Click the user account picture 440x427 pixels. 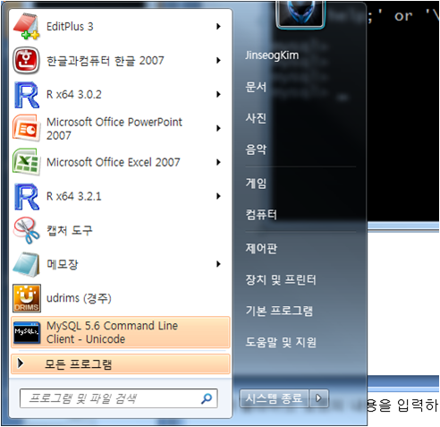(300, 14)
